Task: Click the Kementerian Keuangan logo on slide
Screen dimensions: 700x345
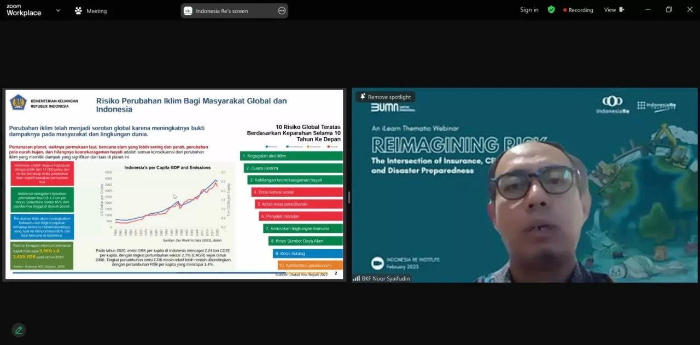Action: [x=18, y=103]
